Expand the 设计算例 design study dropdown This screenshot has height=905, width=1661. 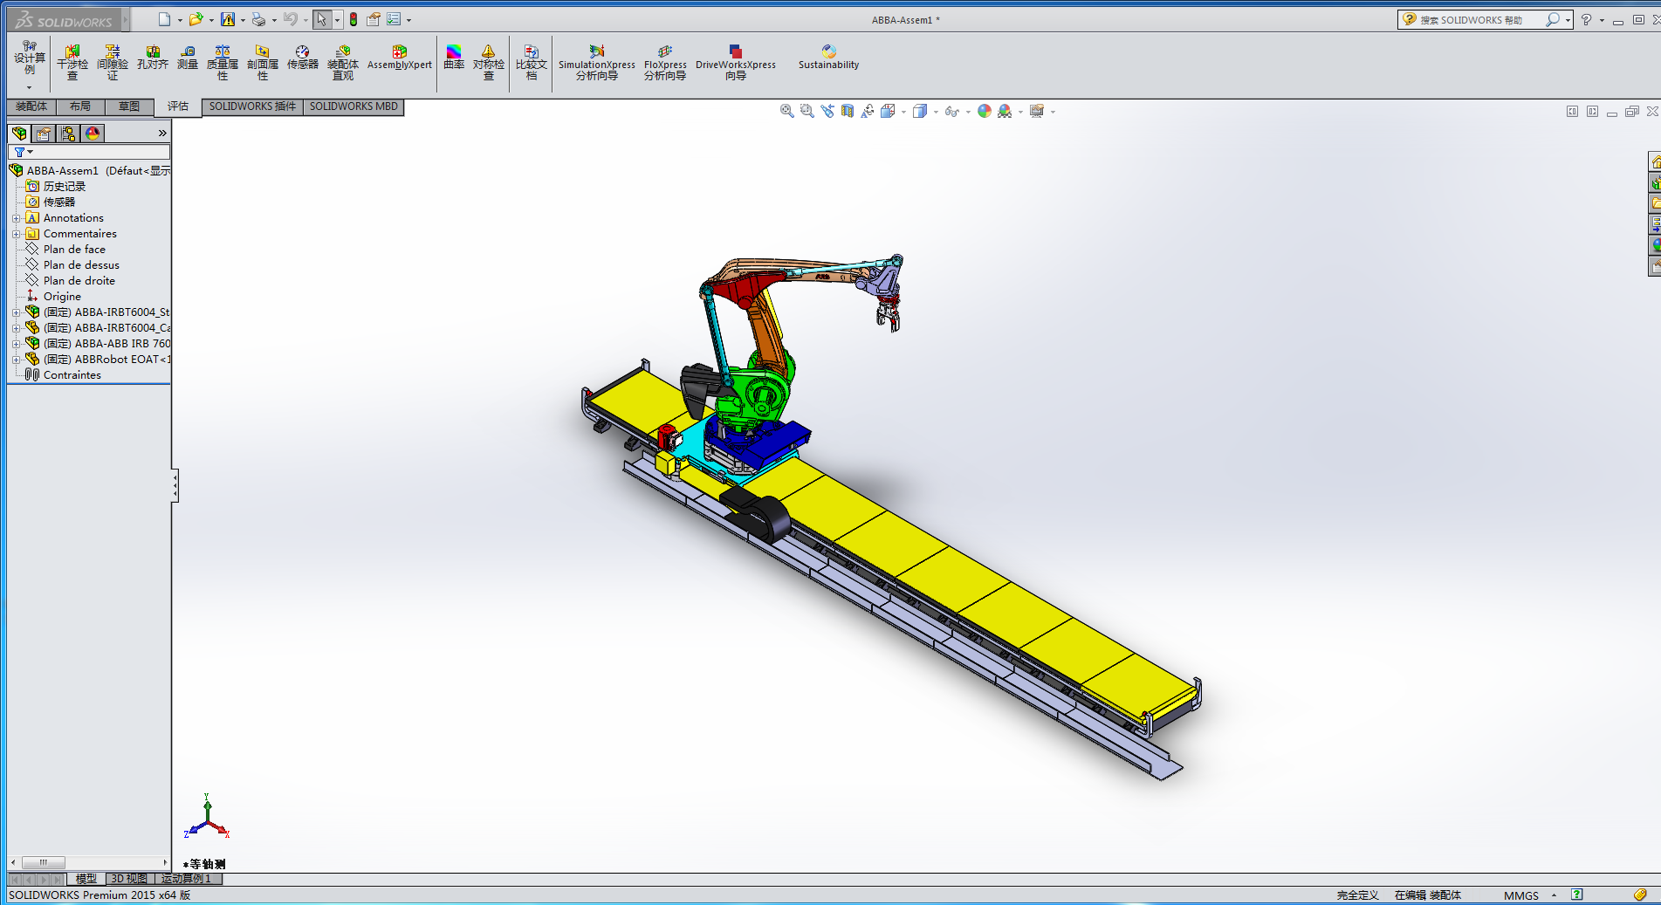(x=29, y=87)
